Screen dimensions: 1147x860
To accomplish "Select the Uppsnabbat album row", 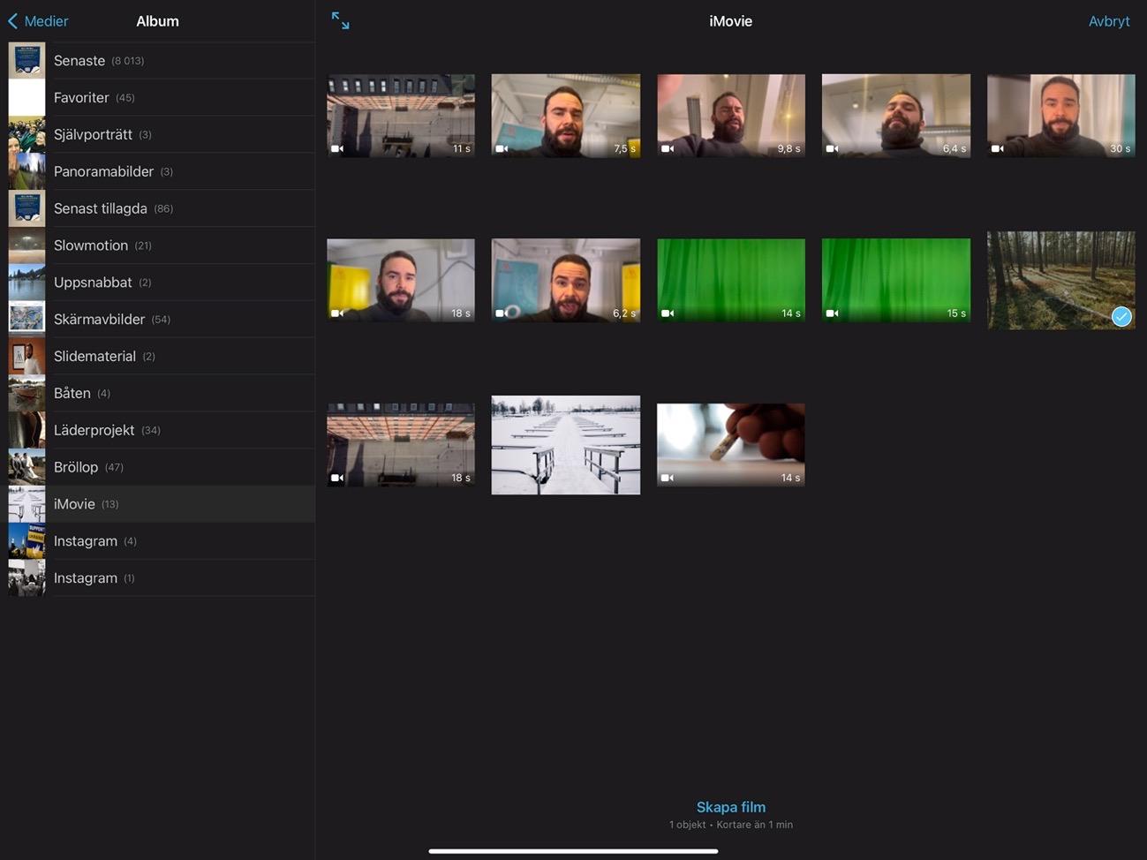I will click(157, 283).
